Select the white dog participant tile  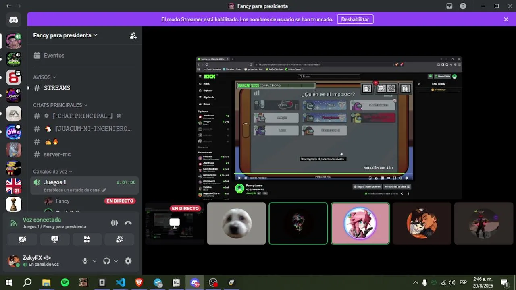click(x=236, y=224)
